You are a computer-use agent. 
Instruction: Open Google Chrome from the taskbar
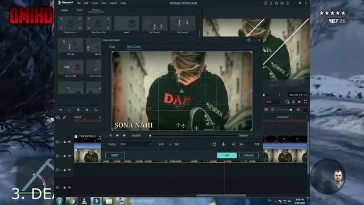pos(71,201)
